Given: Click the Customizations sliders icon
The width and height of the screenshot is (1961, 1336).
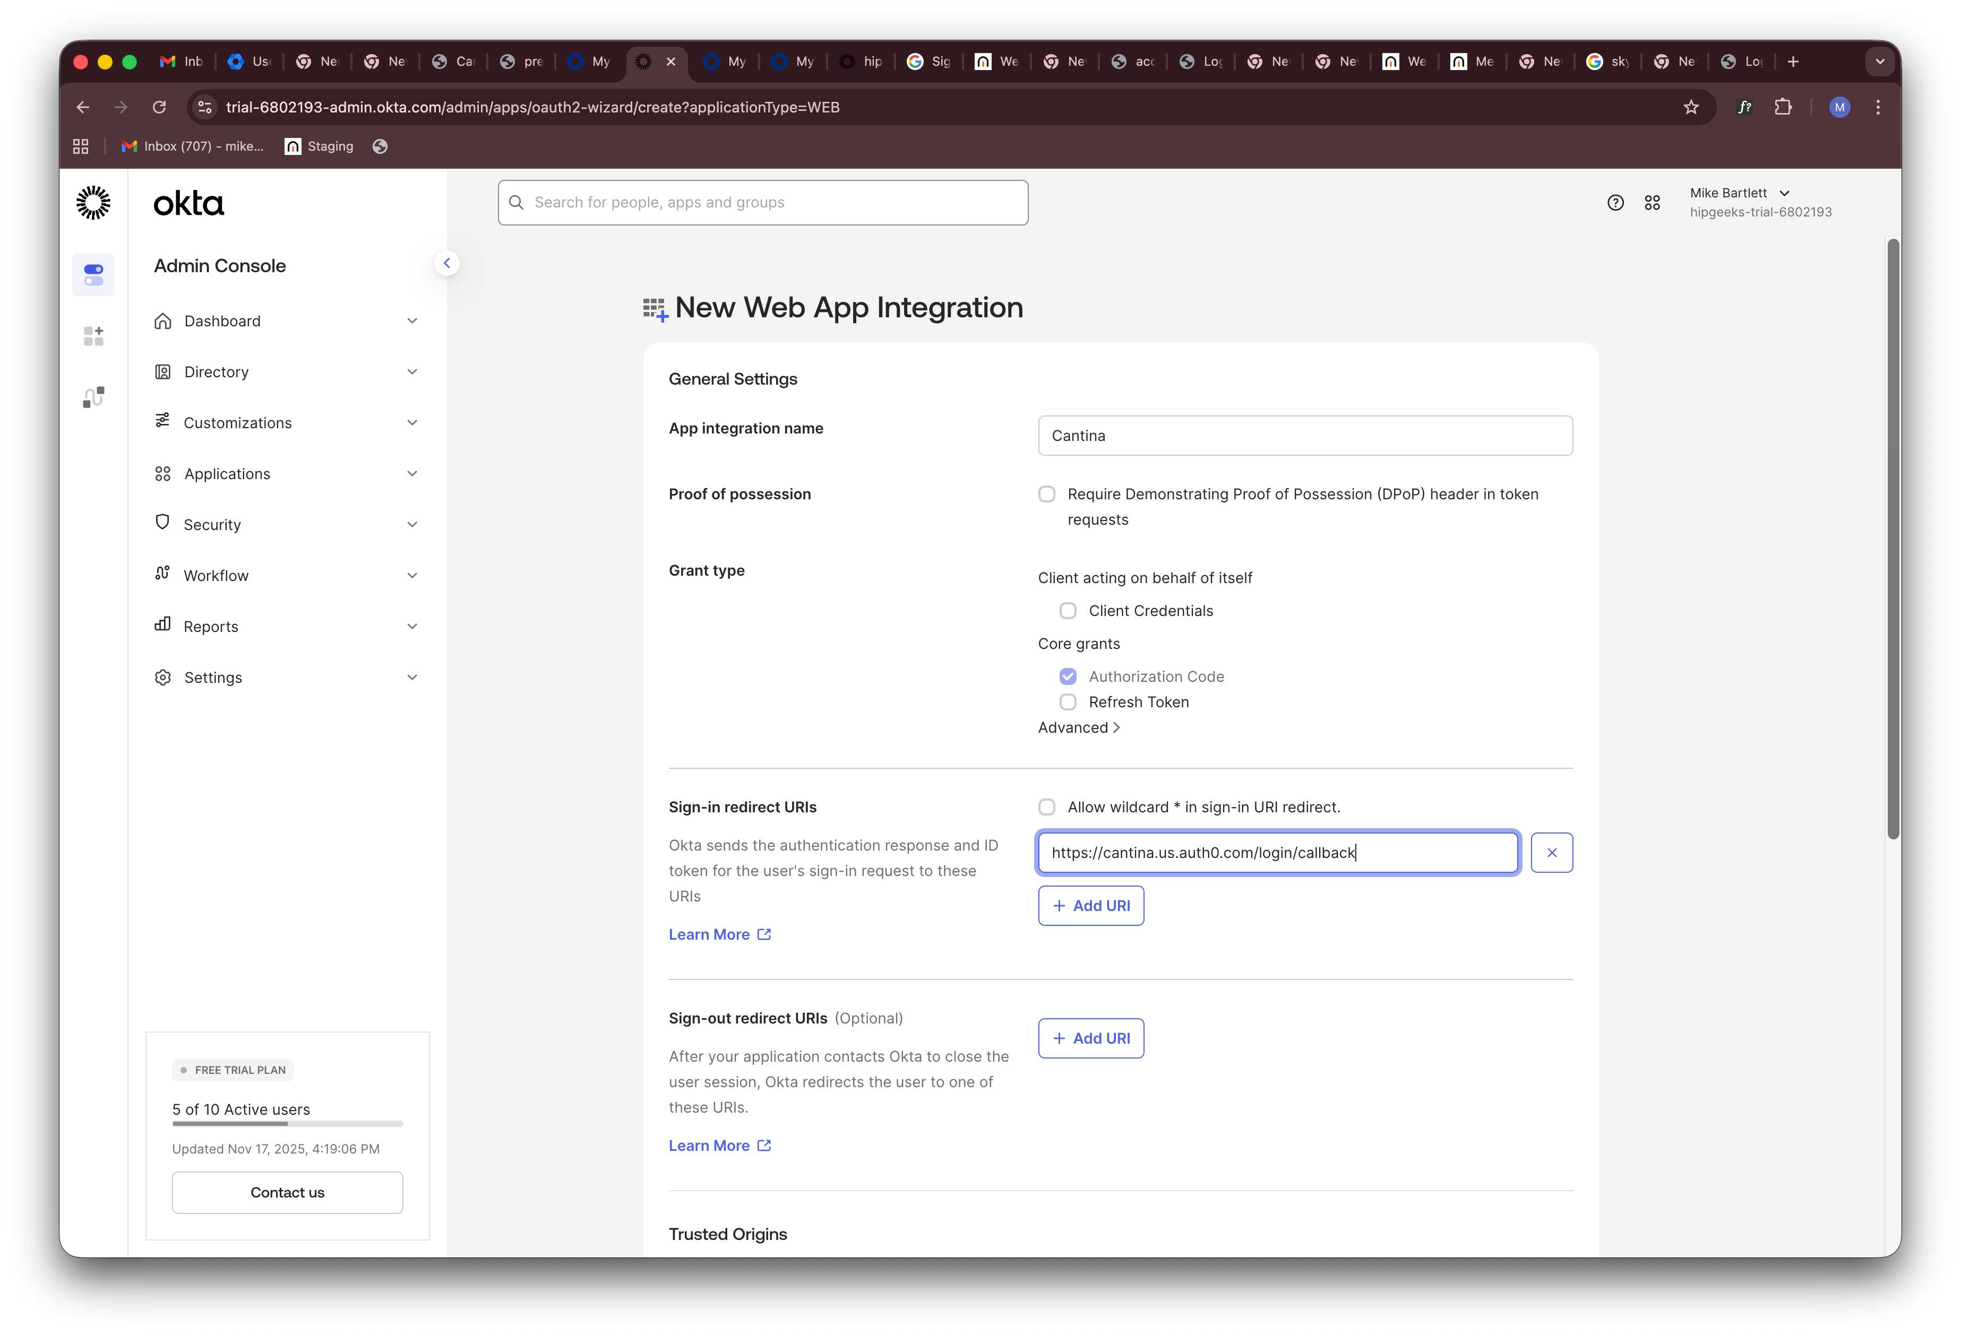Looking at the screenshot, I should 163,422.
